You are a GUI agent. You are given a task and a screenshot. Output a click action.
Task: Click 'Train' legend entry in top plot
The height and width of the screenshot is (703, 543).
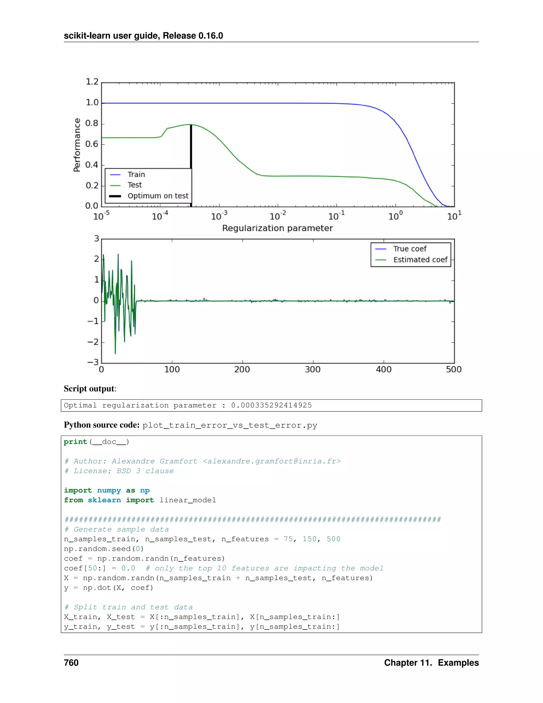coord(127,175)
